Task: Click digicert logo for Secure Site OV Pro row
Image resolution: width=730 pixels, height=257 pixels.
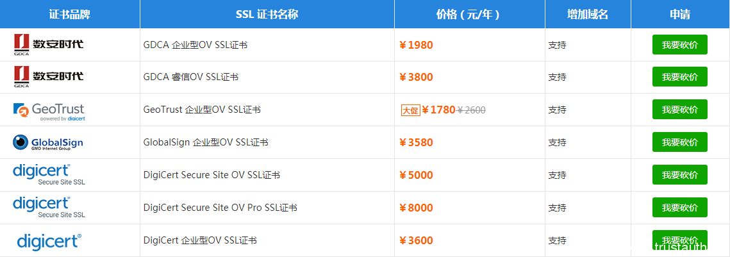Action: pos(49,207)
